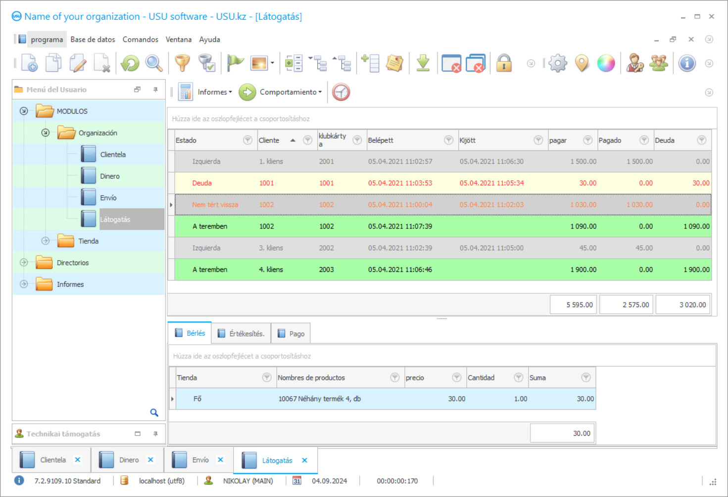Toggle the Estado column filter button
The image size is (728, 497).
pyautogui.click(x=247, y=140)
